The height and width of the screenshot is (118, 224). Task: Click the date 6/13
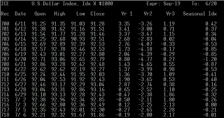pos(20,34)
